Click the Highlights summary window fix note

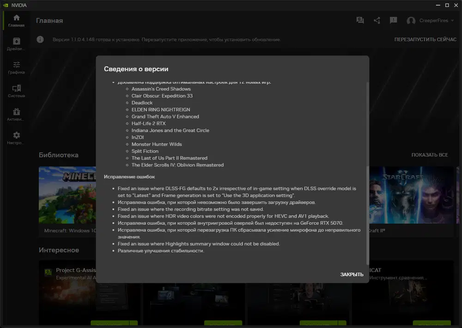pyautogui.click(x=199, y=244)
